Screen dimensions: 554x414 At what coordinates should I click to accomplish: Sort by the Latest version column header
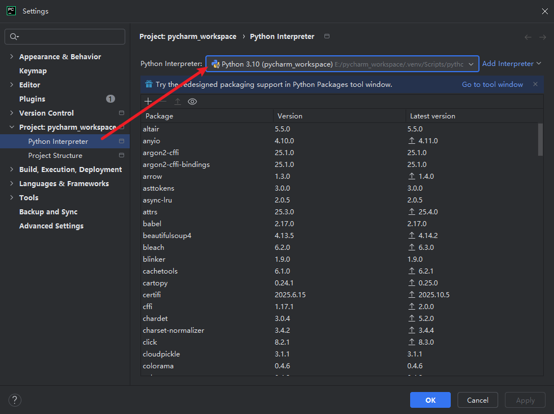tap(474, 116)
